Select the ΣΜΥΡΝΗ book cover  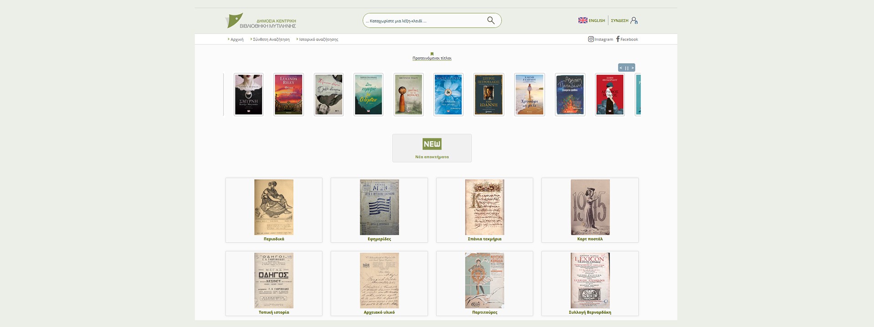pyautogui.click(x=249, y=94)
